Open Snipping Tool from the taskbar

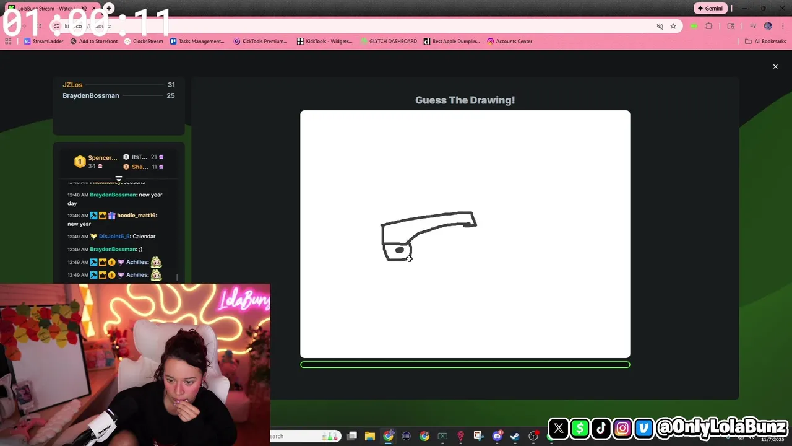coord(478,436)
